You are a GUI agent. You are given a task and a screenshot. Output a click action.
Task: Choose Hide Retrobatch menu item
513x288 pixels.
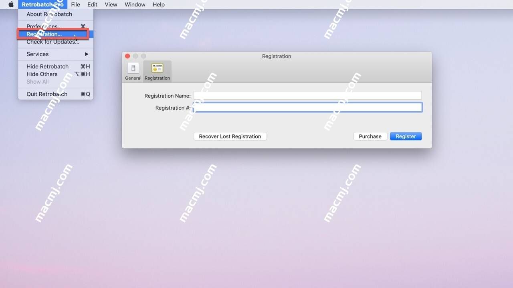(56, 66)
